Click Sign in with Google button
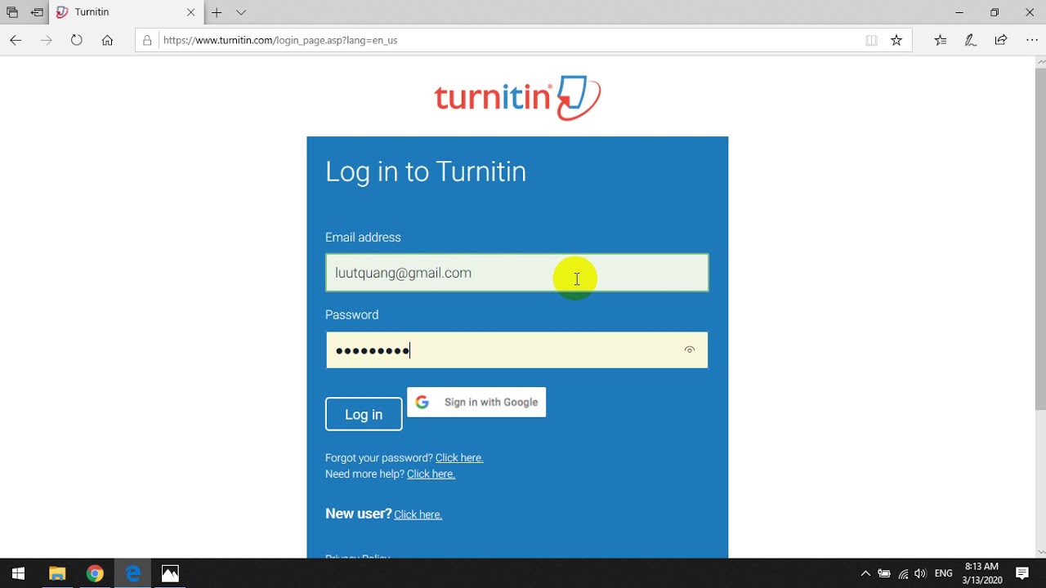The width and height of the screenshot is (1046, 588). [x=476, y=402]
